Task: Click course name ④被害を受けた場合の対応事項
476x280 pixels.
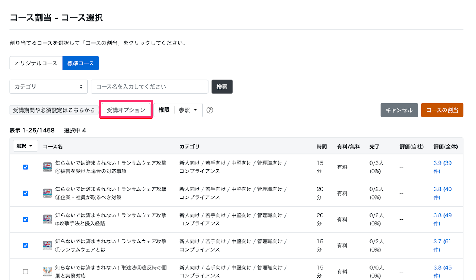Action: tap(111, 167)
